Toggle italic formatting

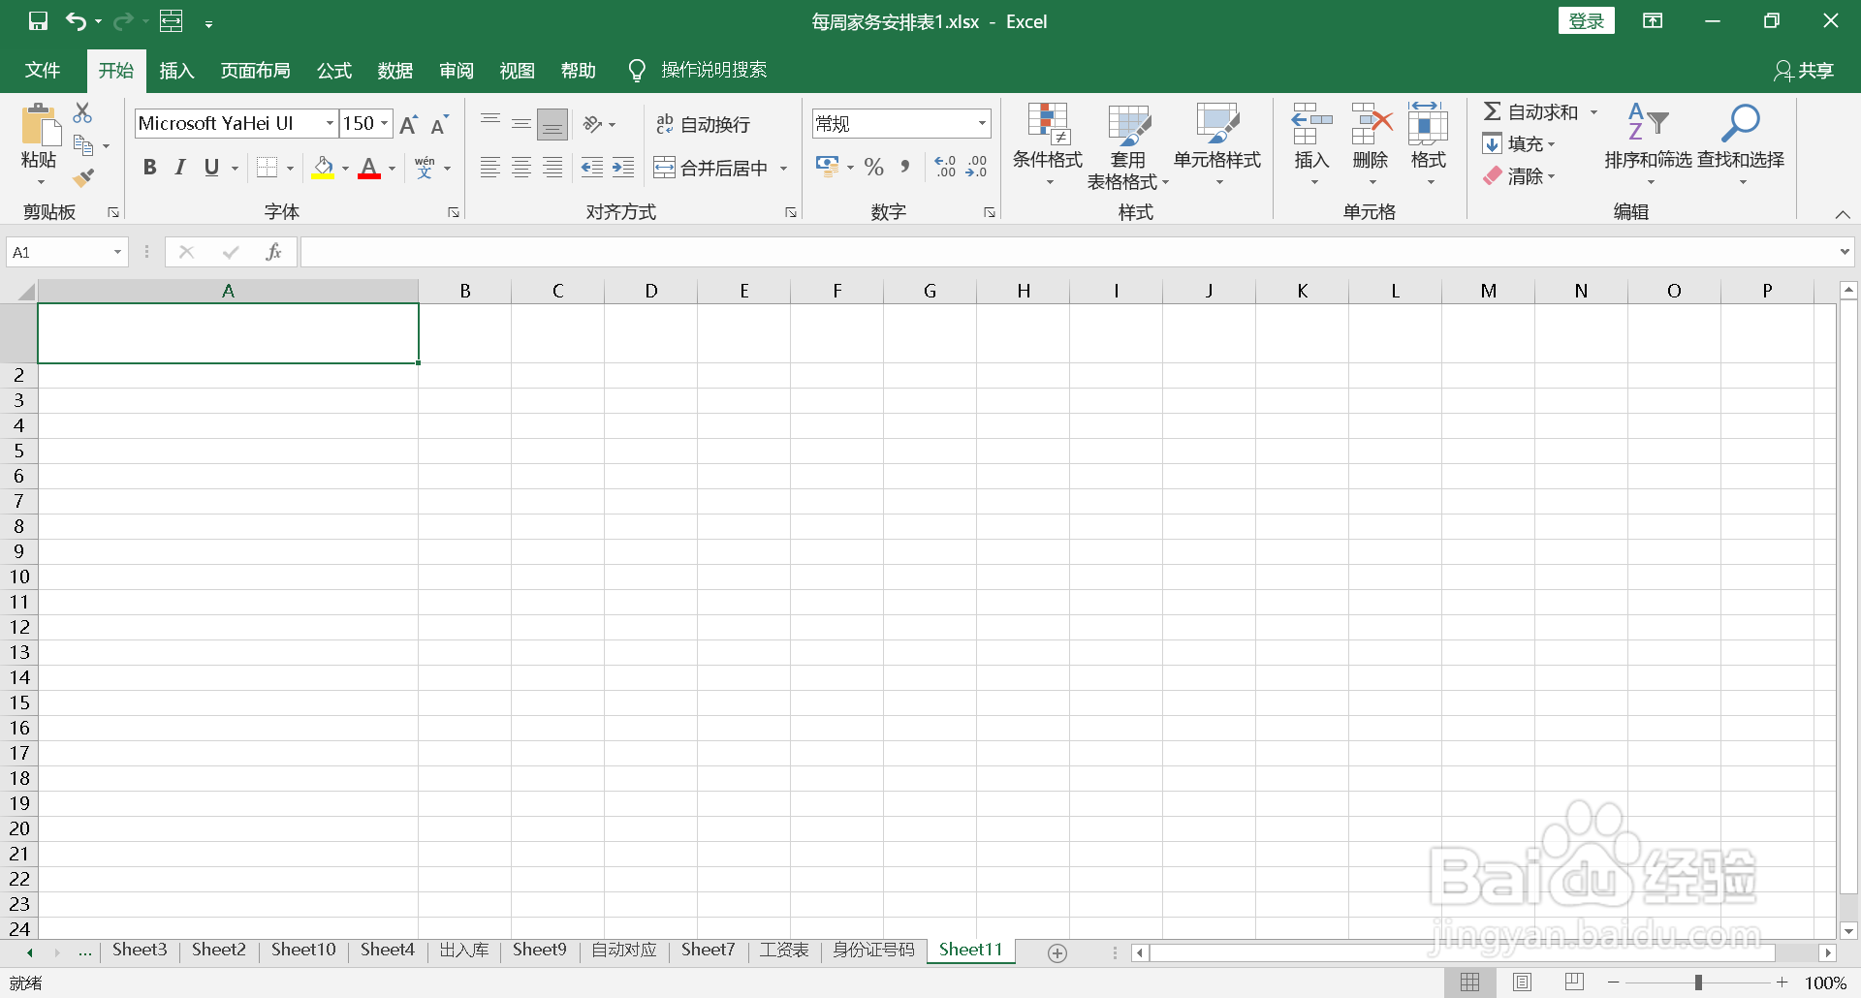coord(179,167)
